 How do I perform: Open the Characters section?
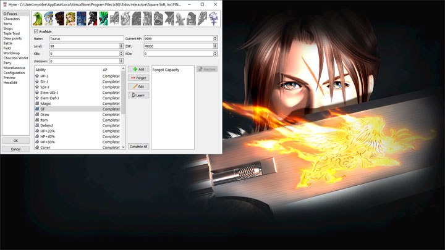[x=15, y=19]
